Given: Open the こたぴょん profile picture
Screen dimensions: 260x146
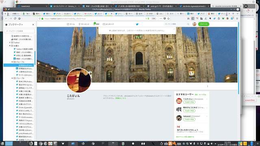Looking at the screenshot, I should [79, 80].
